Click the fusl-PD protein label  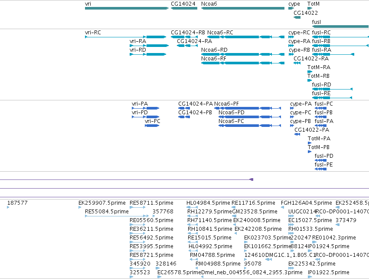pyautogui.click(x=324, y=156)
